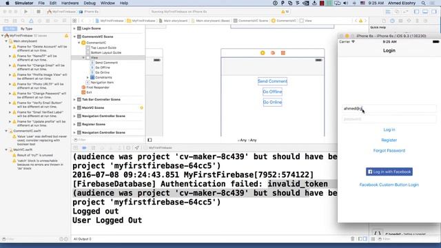Click the breakpoints toggle icon in debug bar
The width and height of the screenshot is (441, 248).
tap(84, 147)
